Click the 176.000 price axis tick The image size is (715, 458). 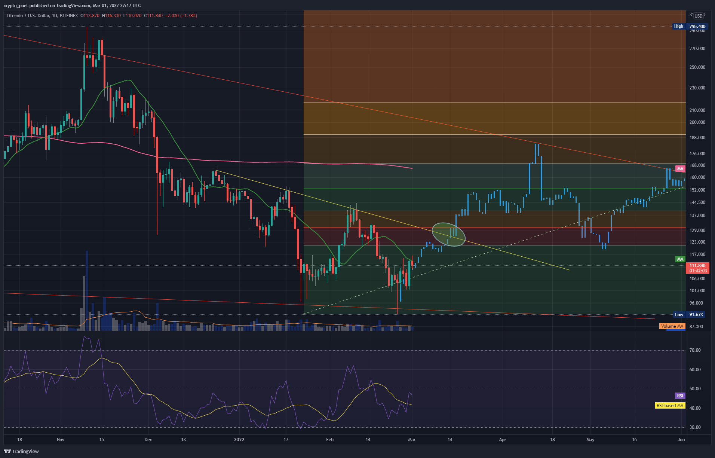(697, 154)
